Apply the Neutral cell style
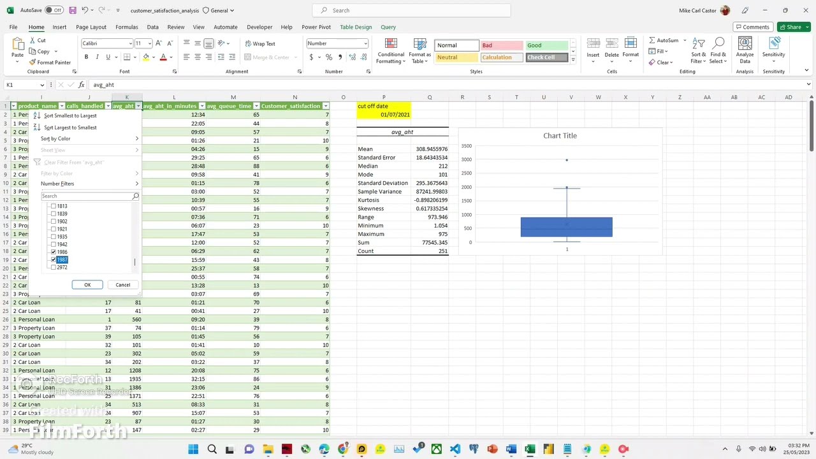 [x=456, y=57]
